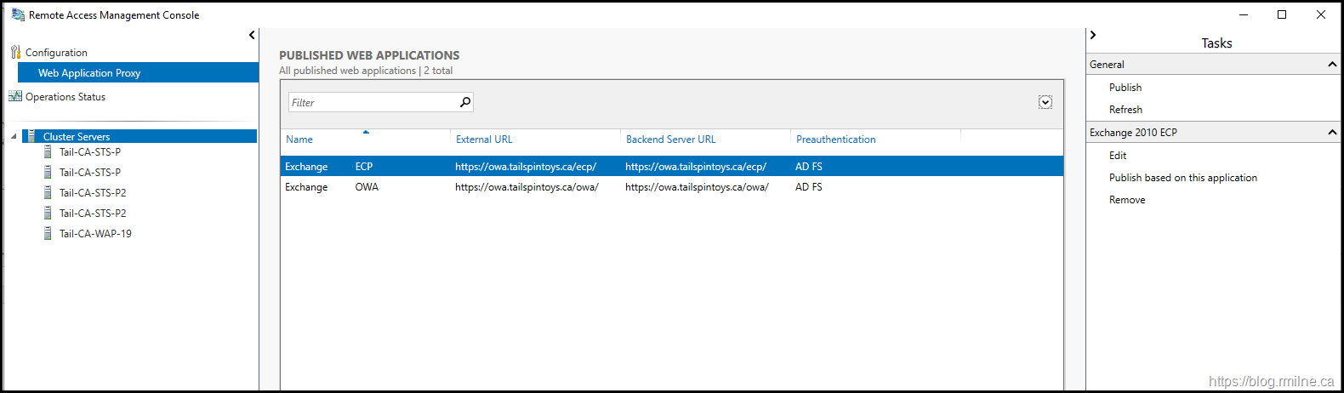Screen dimensions: 1344x393
Task: Click the Cluster Servers server icon
Action: click(31, 136)
